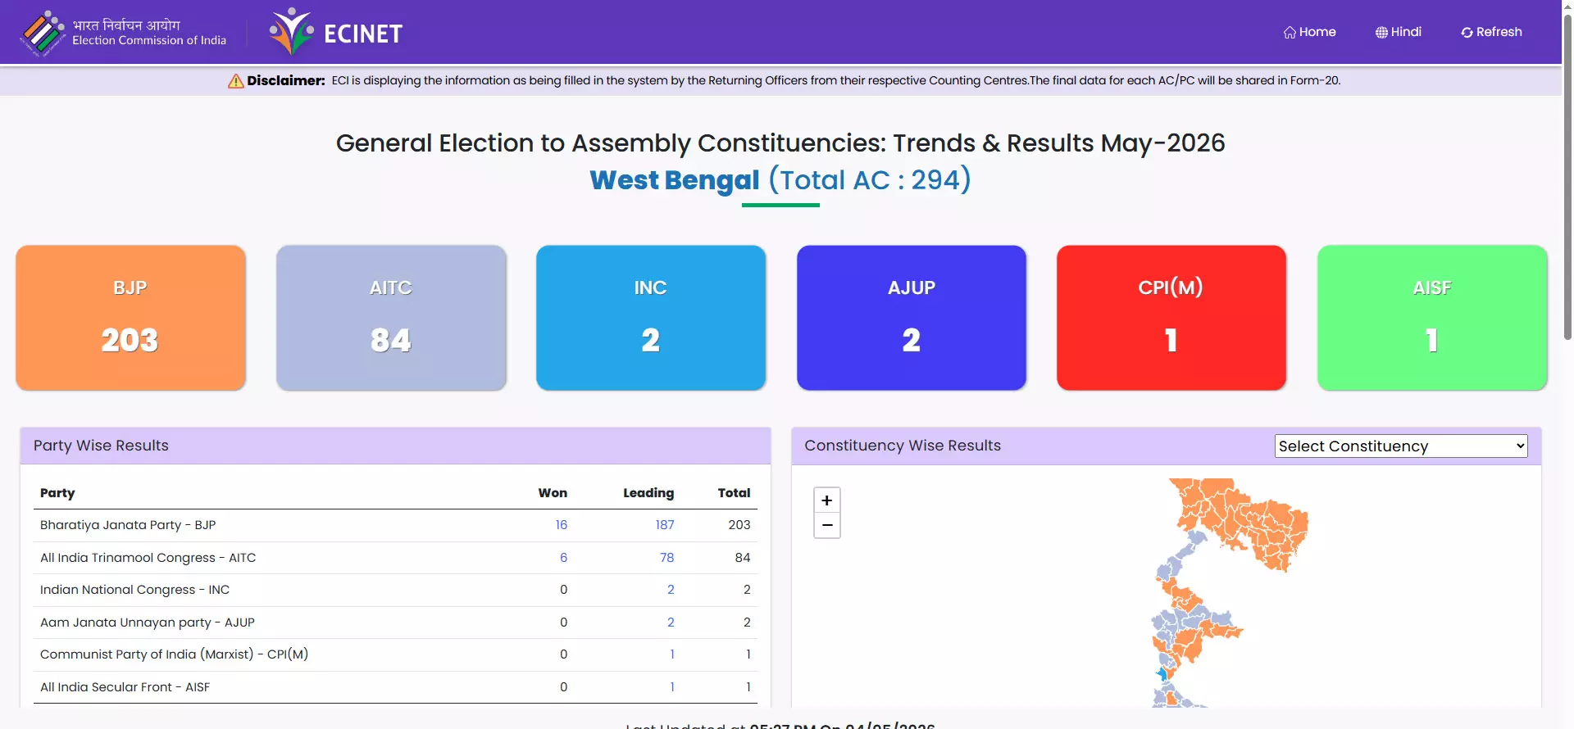Click the 'Party' column header
Image resolution: width=1574 pixels, height=729 pixels.
(57, 493)
